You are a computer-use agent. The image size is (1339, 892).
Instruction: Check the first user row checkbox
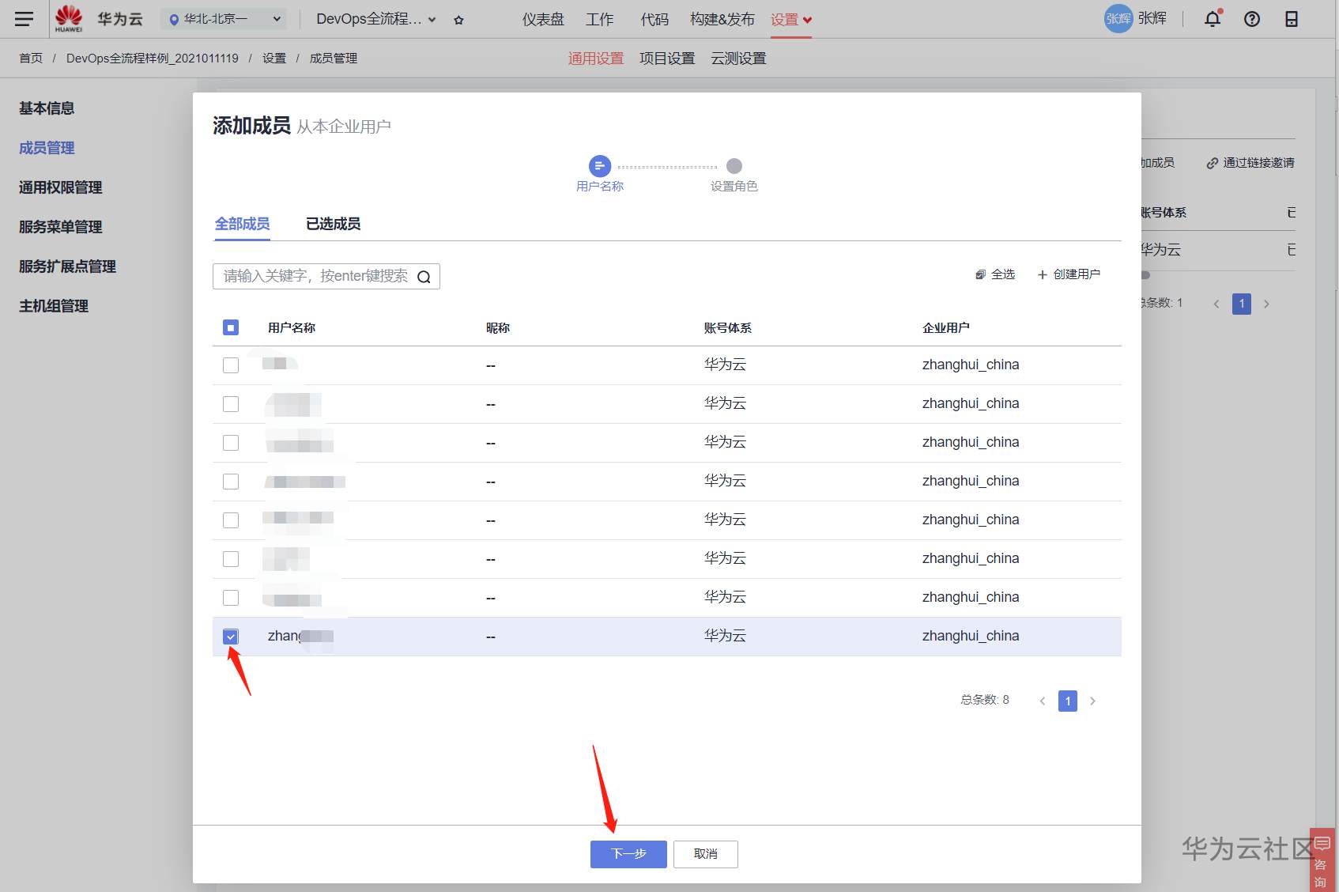point(231,365)
